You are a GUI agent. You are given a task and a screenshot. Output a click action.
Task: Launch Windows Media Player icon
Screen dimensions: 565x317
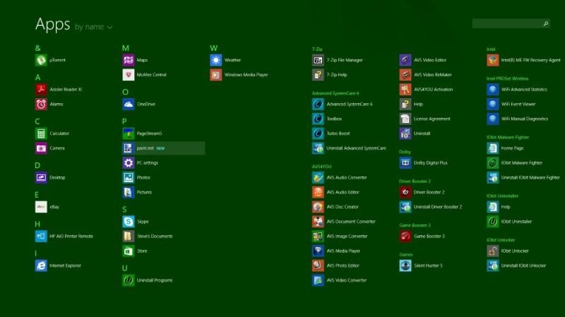tap(216, 75)
